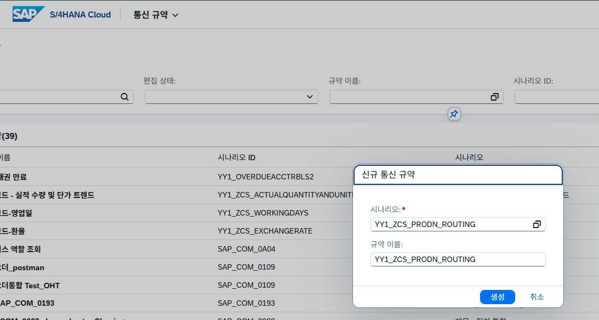Image resolution: width=599 pixels, height=320 pixels.
Task: Select row YY1_ZCS_EXCHANGERATE
Action: click(265, 231)
